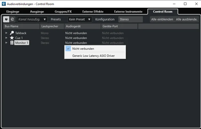Click the 'Alle ausblende.' button
The height and width of the screenshot is (129, 201).
[186, 19]
